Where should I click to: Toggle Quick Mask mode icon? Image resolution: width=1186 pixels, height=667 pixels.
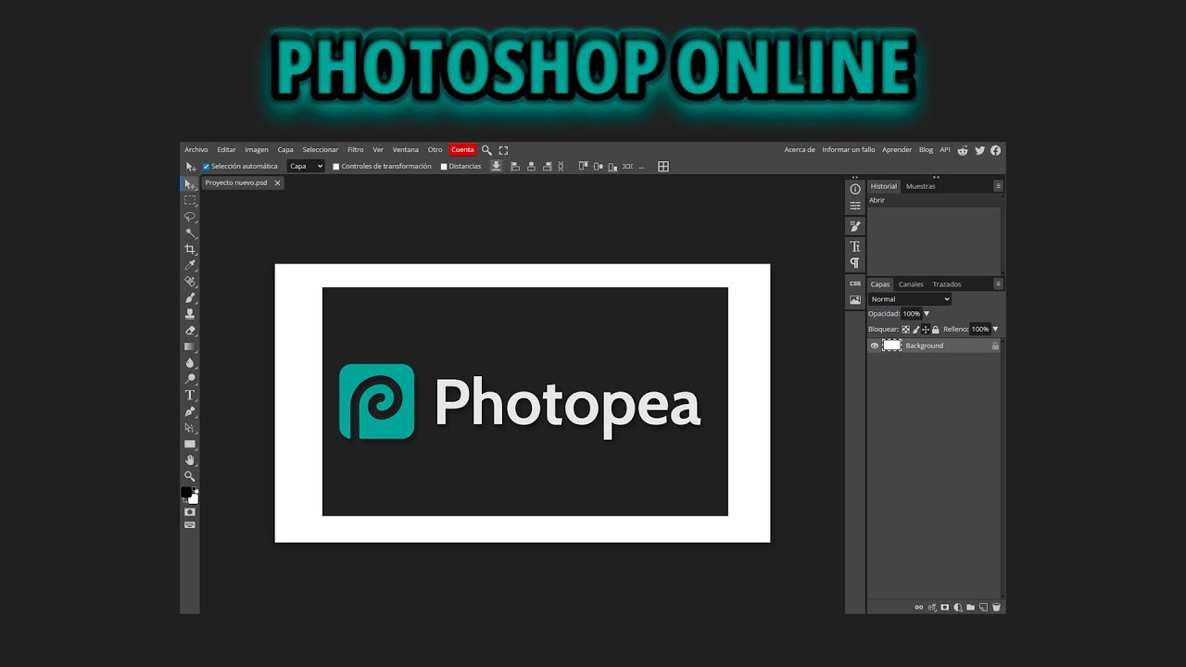[x=190, y=511]
